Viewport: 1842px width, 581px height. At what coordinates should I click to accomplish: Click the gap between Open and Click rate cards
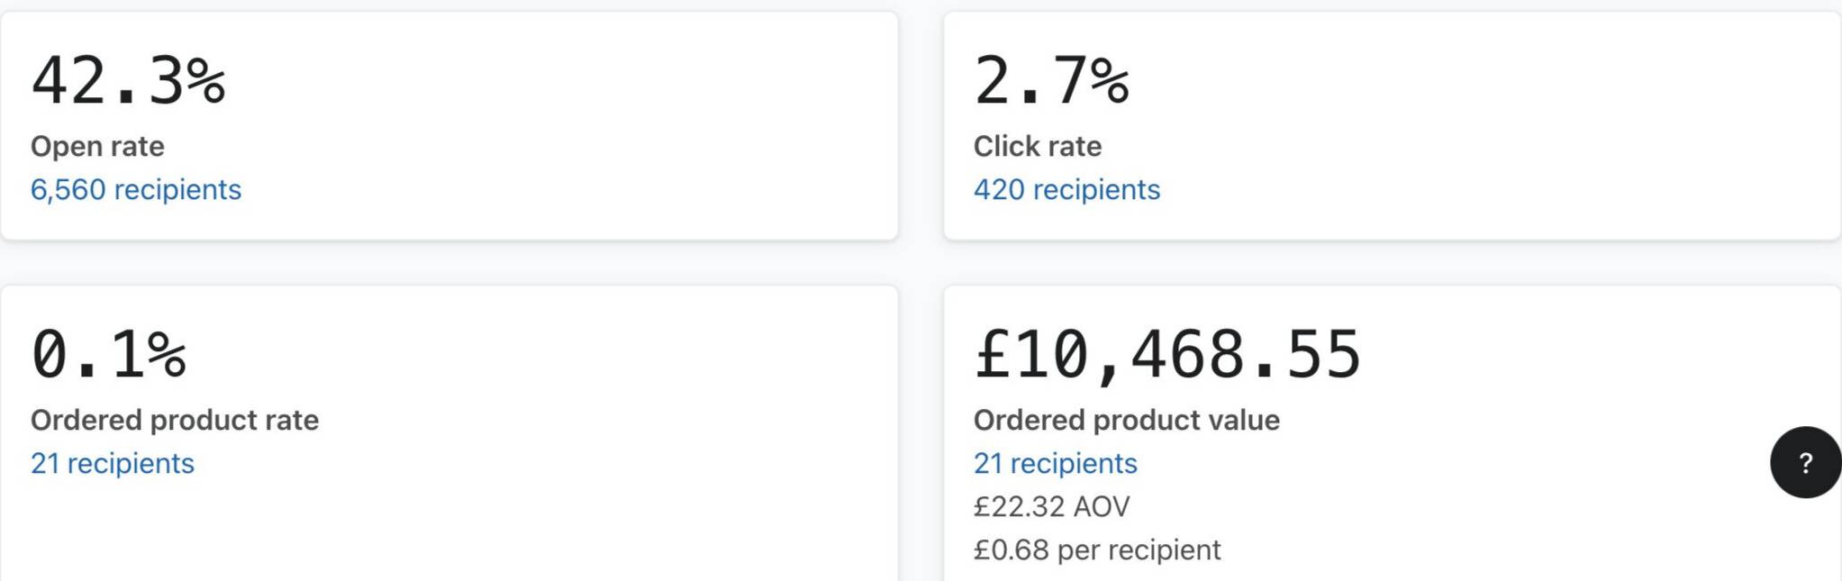point(921,126)
